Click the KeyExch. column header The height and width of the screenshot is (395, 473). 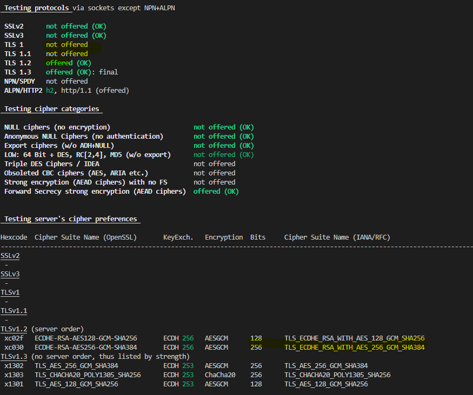click(179, 237)
